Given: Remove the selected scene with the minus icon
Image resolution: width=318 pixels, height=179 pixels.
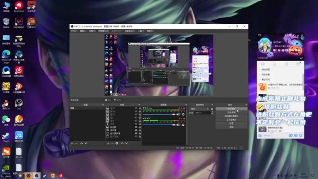Looking at the screenshot, I should (76, 143).
